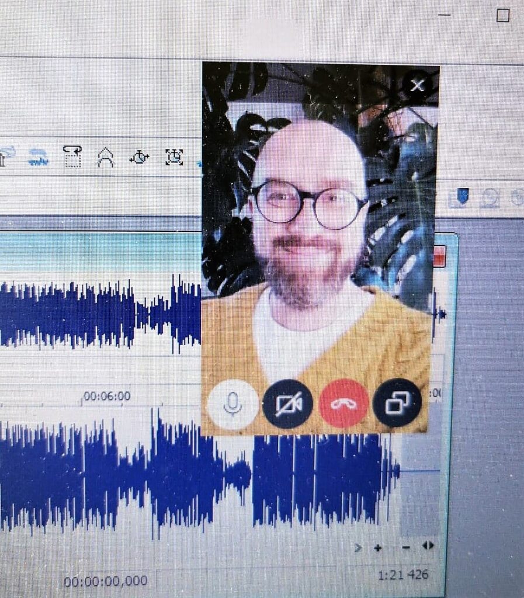Click the 00:00:00,000 position field
The height and width of the screenshot is (598, 524).
click(105, 581)
